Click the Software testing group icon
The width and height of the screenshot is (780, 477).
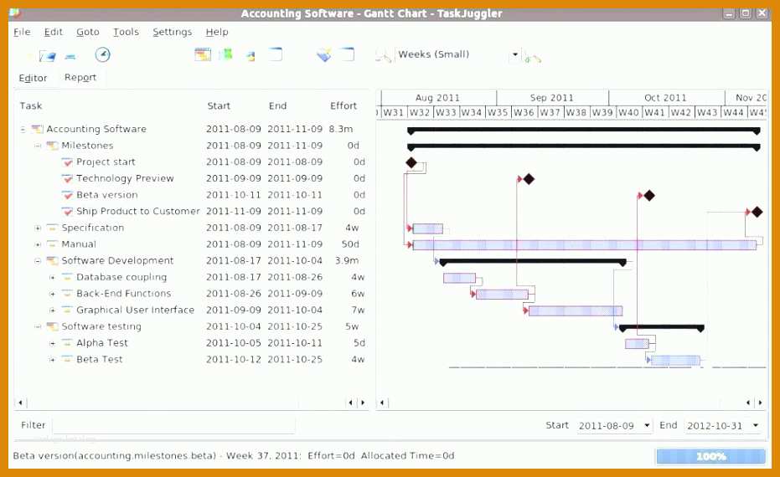click(52, 326)
